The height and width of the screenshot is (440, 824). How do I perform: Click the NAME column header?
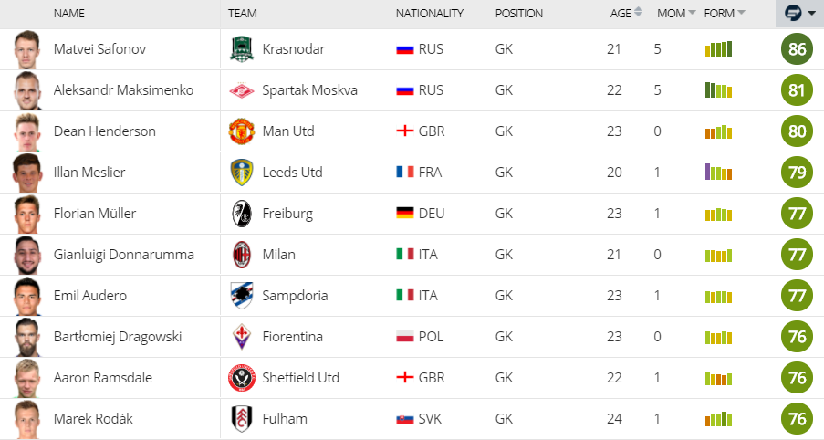point(69,14)
